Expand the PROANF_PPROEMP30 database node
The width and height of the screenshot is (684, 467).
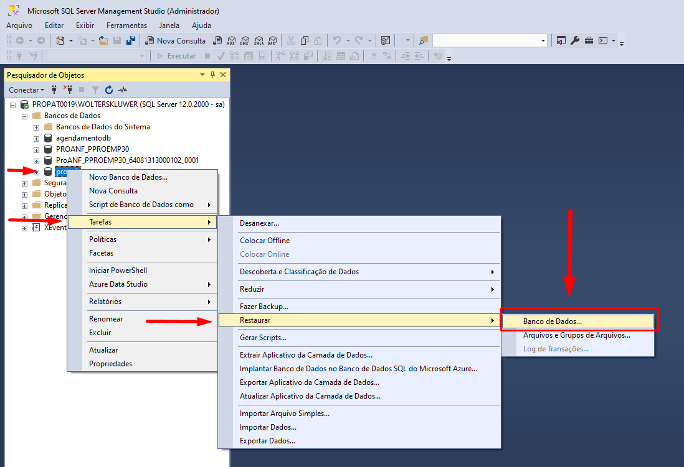[36, 150]
